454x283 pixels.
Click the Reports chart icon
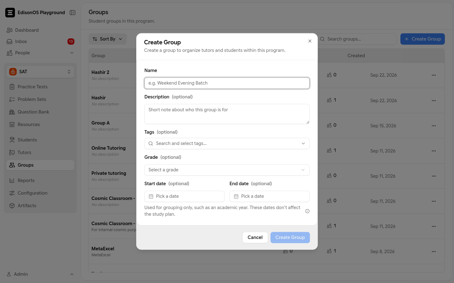[x=12, y=180]
